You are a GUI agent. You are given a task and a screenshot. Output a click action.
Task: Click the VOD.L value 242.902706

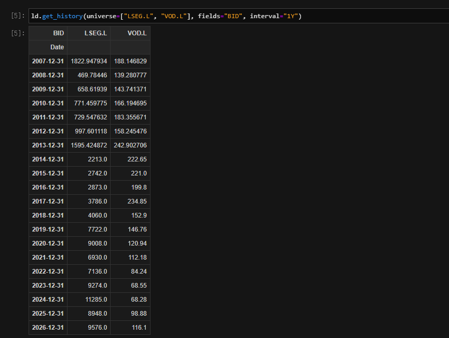coord(130,145)
